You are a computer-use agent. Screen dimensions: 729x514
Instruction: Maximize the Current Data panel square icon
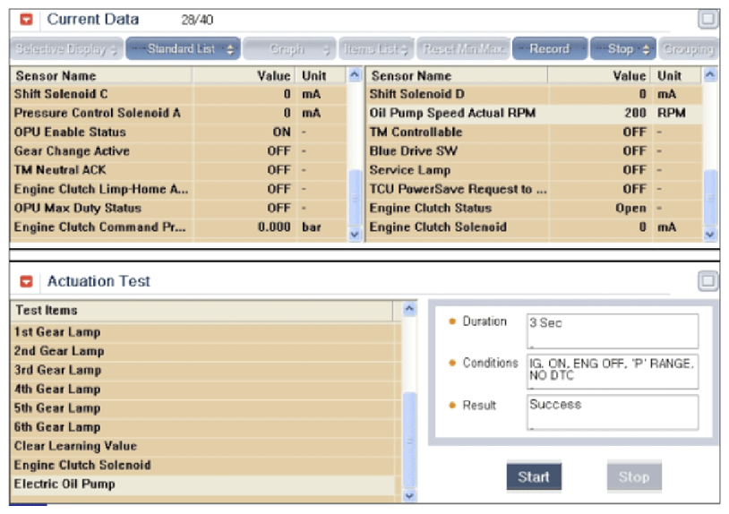(x=708, y=20)
